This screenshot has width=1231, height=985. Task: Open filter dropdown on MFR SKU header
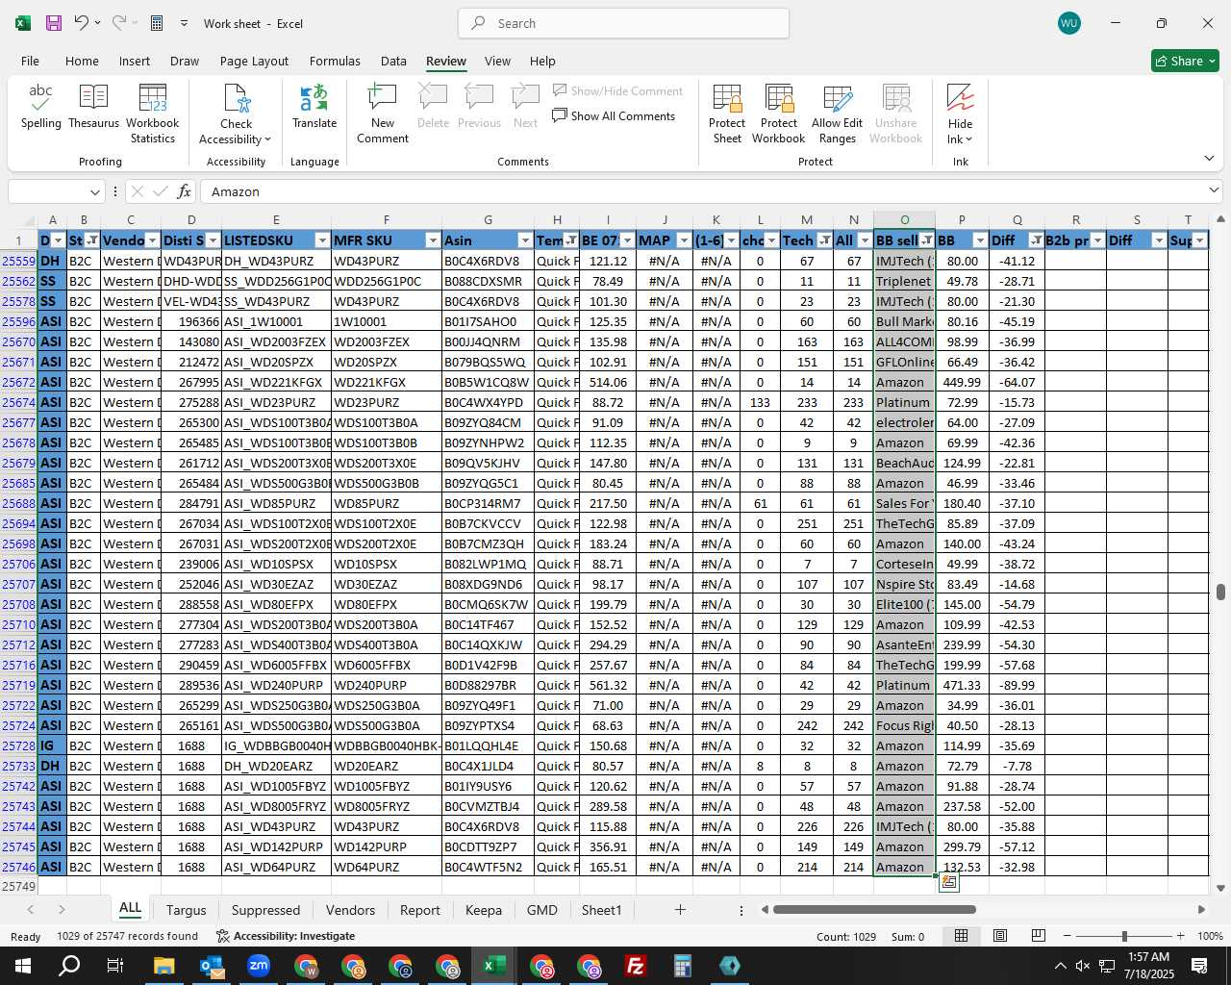[x=433, y=240]
